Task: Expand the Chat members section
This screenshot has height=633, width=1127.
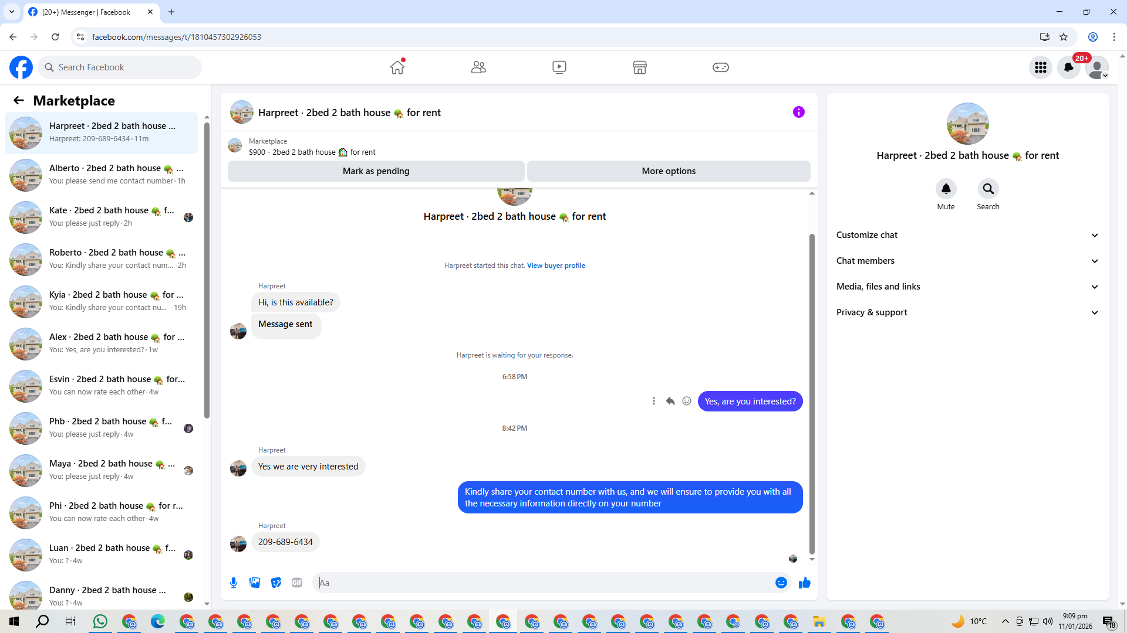Action: coord(968,261)
